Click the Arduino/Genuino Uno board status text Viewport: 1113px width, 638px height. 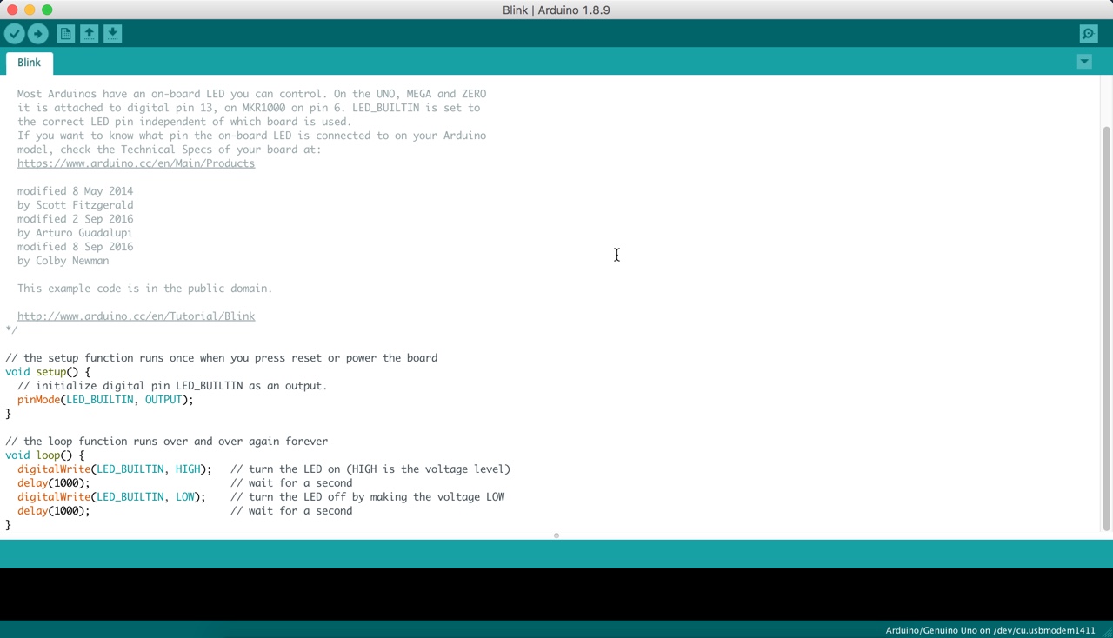990,630
